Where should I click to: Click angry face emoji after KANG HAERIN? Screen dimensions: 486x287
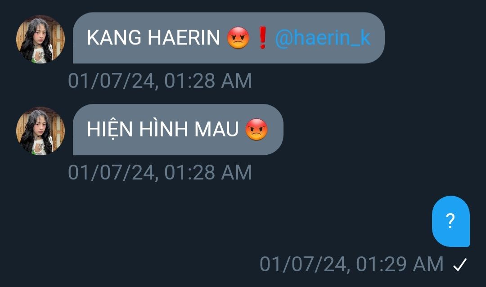pyautogui.click(x=238, y=38)
